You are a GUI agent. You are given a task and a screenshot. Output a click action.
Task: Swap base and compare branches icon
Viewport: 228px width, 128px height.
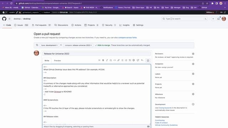pyautogui.click(x=37, y=45)
